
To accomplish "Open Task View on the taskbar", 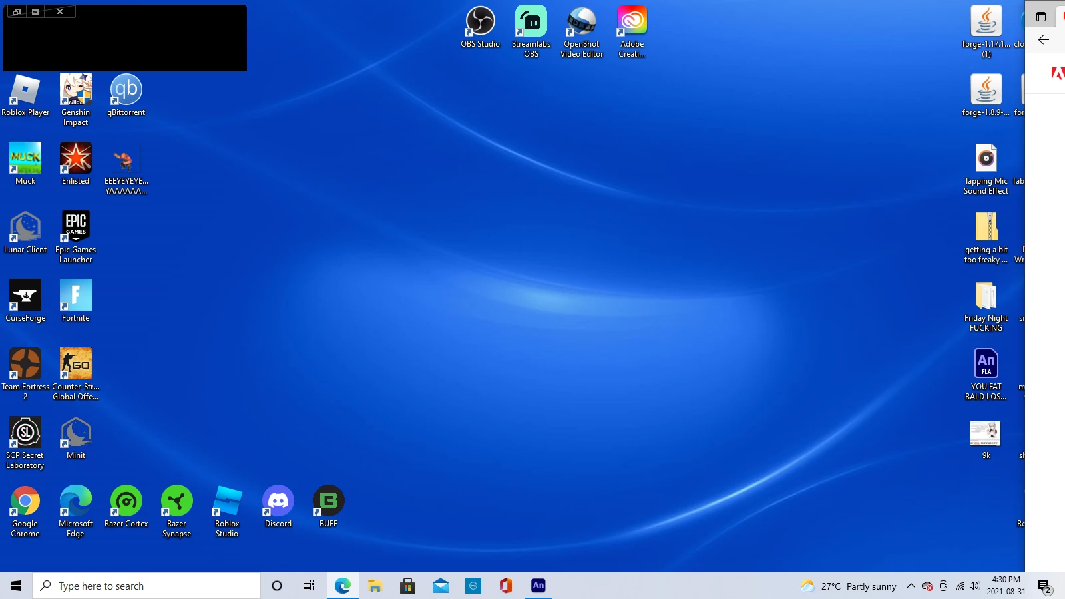I will [x=309, y=586].
